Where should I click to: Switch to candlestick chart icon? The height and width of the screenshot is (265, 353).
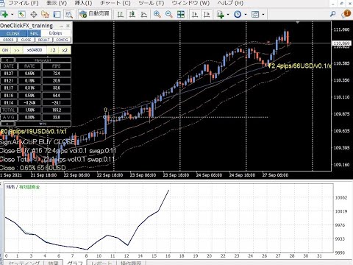[x=132, y=14]
